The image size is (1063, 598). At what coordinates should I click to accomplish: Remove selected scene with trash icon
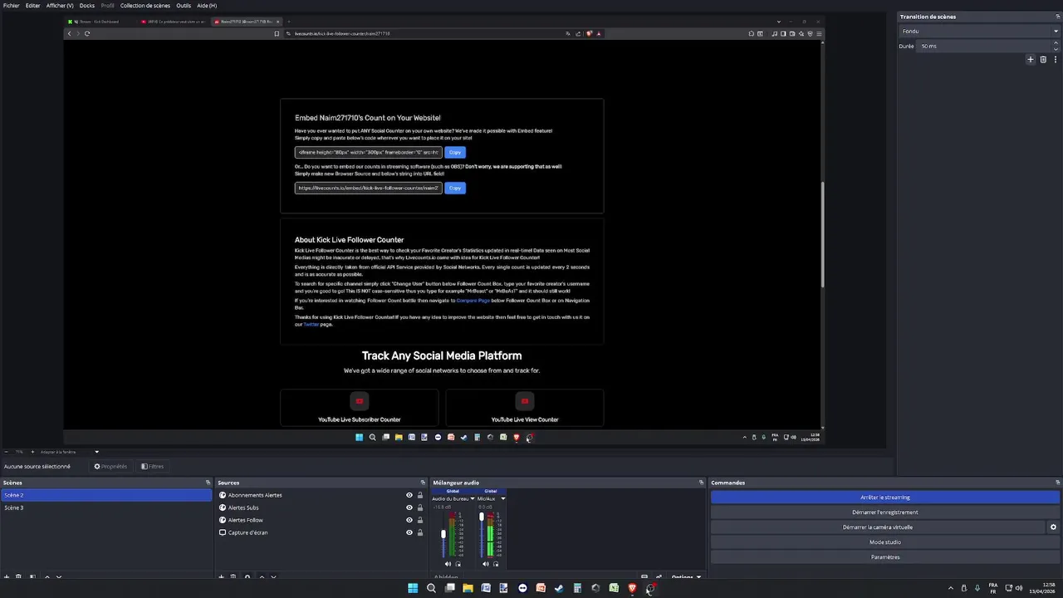pyautogui.click(x=19, y=576)
